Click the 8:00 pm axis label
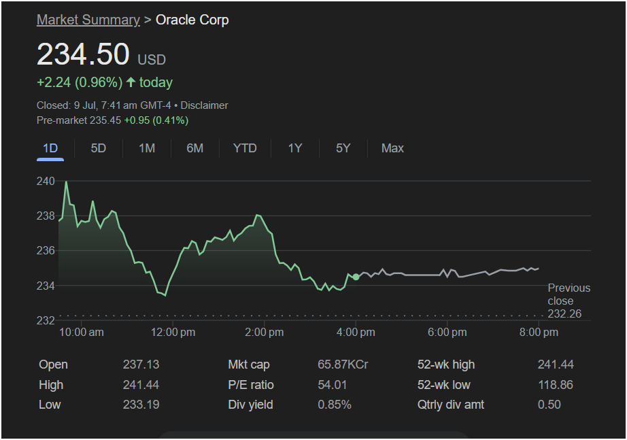627x440 pixels. pyautogui.click(x=539, y=332)
